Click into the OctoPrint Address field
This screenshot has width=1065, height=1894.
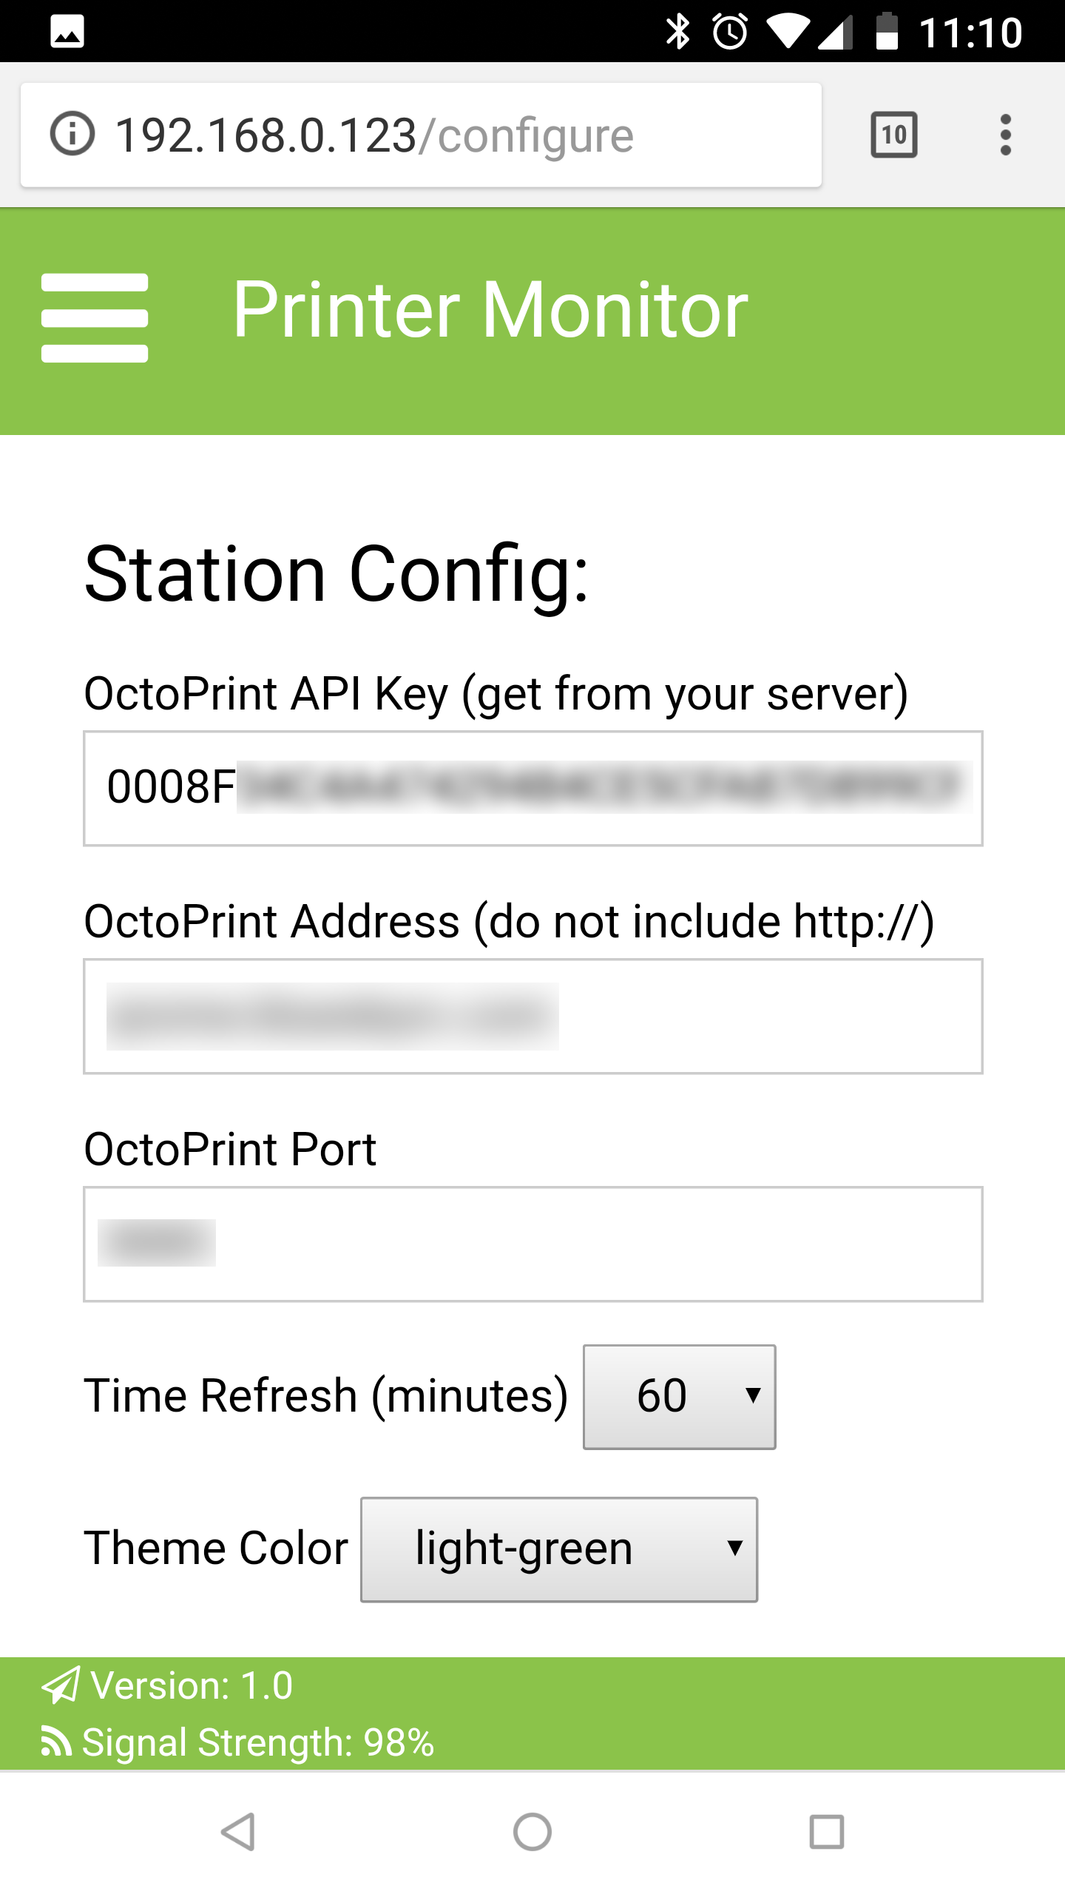point(532,1017)
